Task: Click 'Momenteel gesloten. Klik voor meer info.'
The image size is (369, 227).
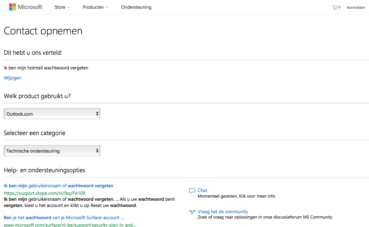Action: 237,196
